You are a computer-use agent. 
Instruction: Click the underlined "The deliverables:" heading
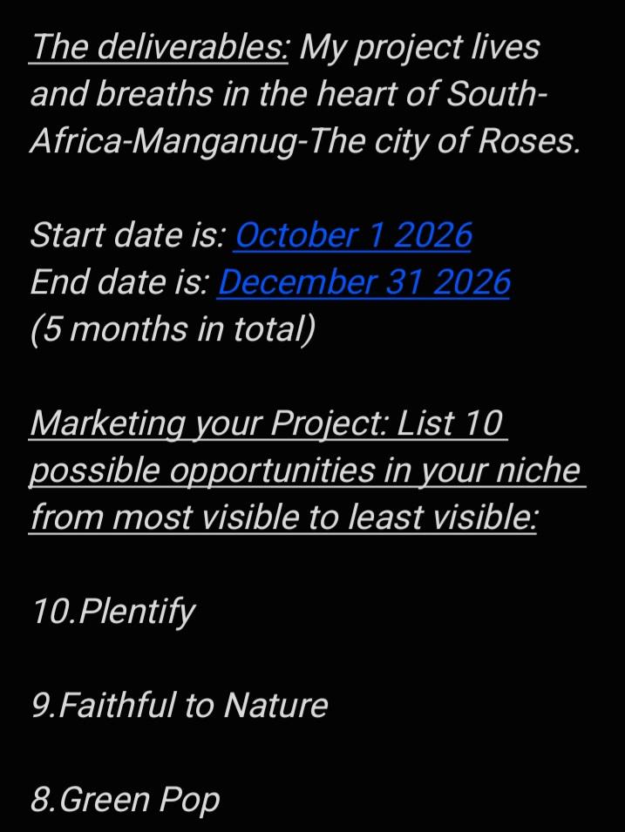(x=160, y=47)
